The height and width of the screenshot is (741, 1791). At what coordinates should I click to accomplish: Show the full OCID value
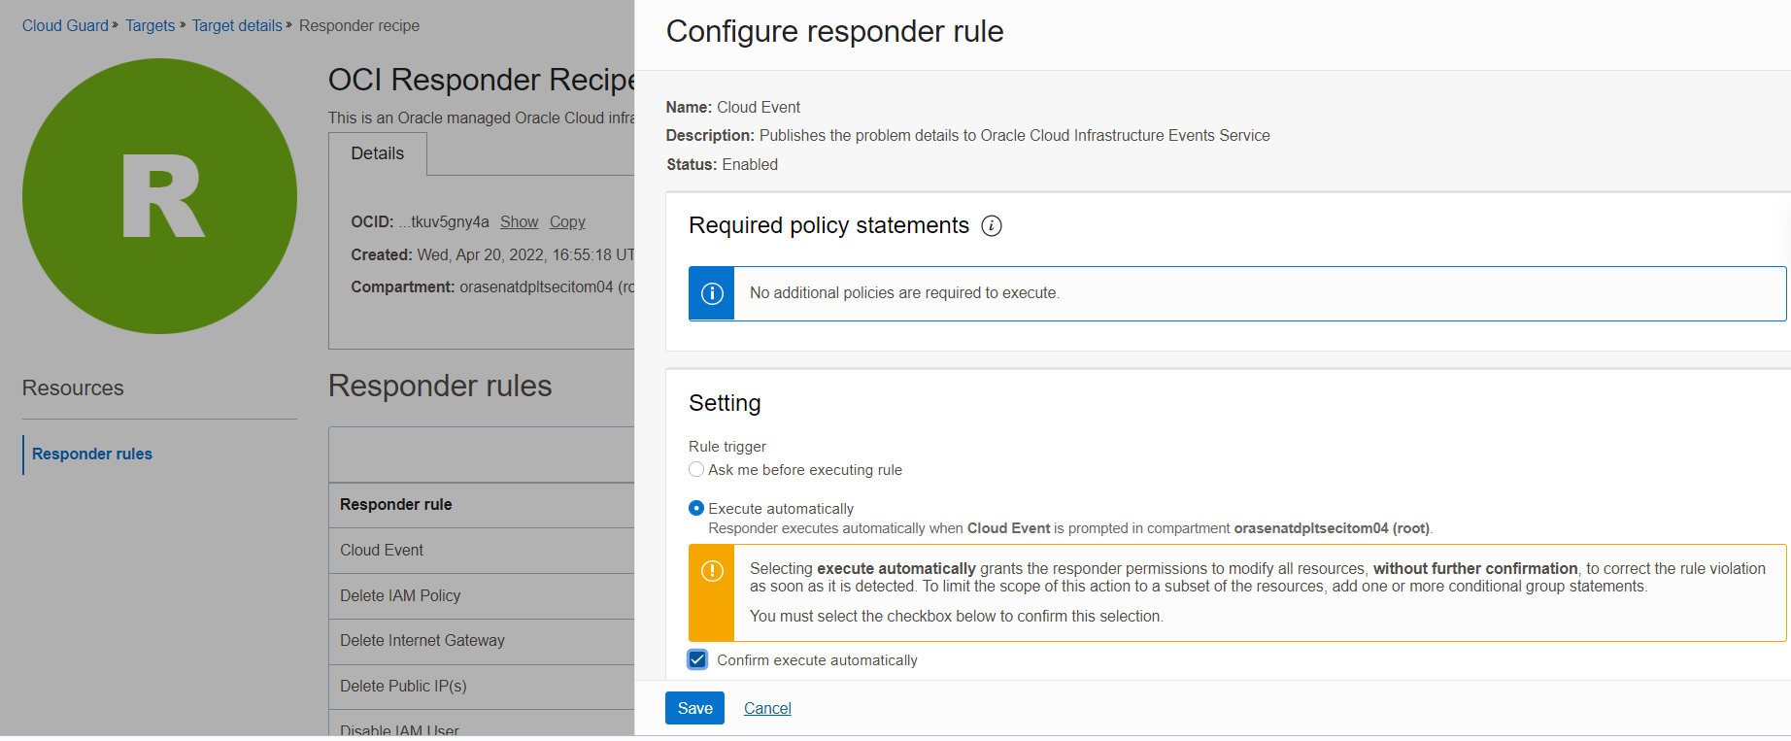tap(519, 222)
